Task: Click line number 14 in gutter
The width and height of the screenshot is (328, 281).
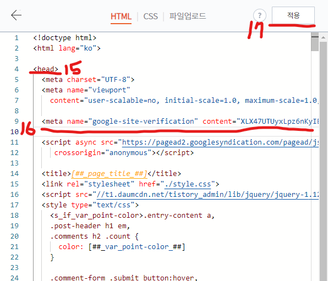Action: pos(14,174)
